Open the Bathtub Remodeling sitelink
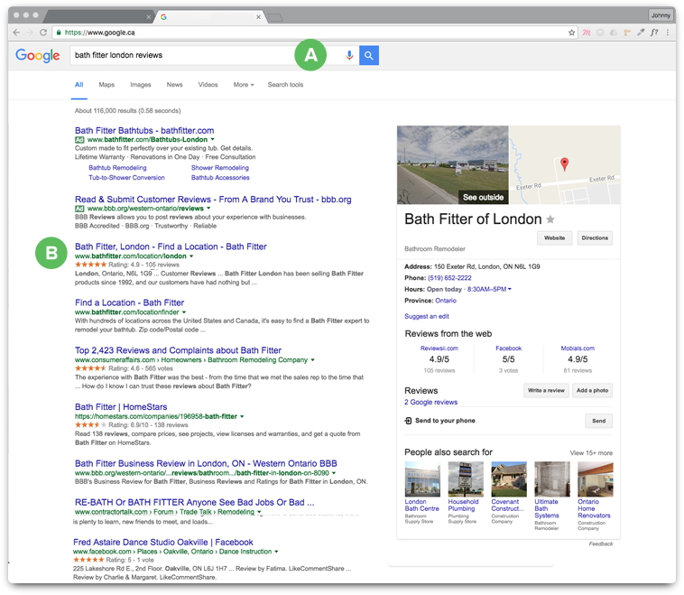The image size is (684, 595). pyautogui.click(x=117, y=168)
